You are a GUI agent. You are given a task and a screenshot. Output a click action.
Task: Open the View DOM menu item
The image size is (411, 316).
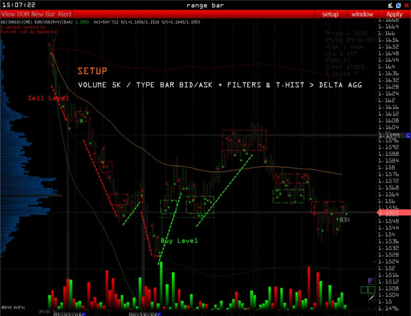[x=14, y=14]
